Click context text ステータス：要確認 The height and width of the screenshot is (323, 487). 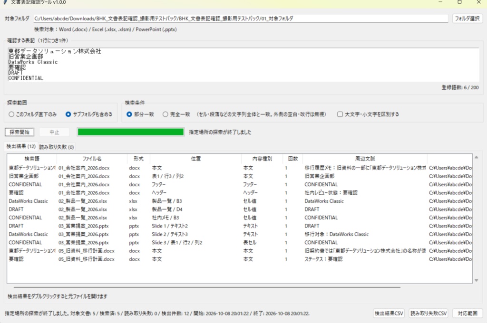click(x=323, y=259)
